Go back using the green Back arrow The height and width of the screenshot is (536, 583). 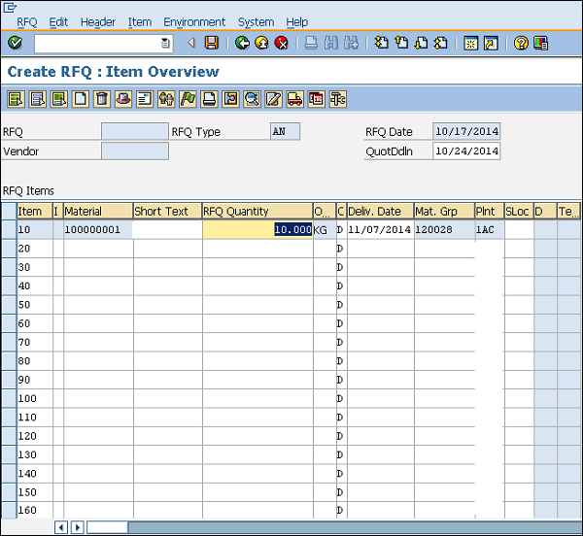(242, 43)
